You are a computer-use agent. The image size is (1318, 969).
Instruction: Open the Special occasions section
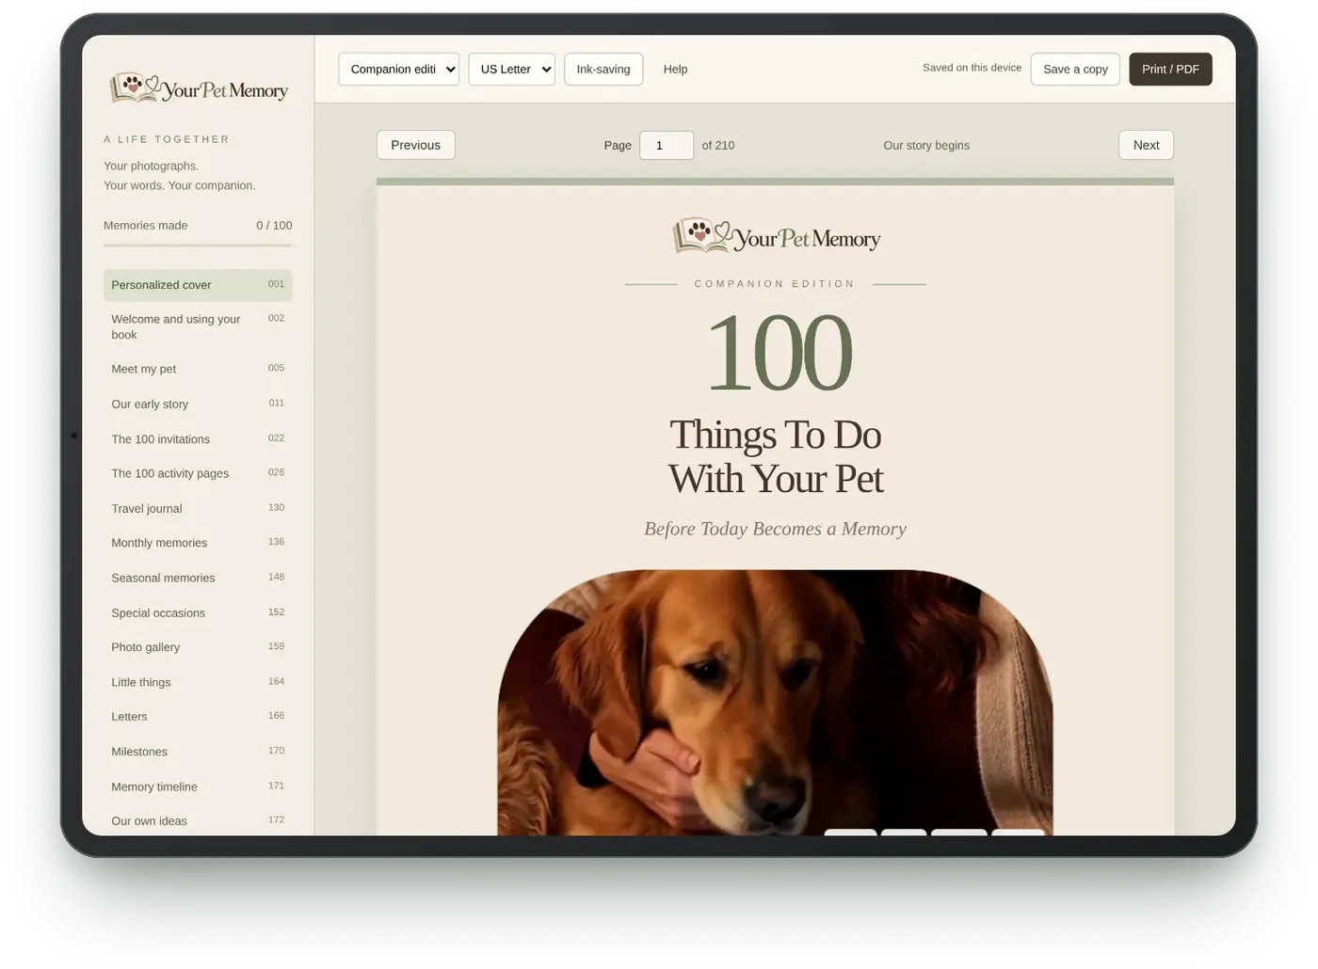198,612
